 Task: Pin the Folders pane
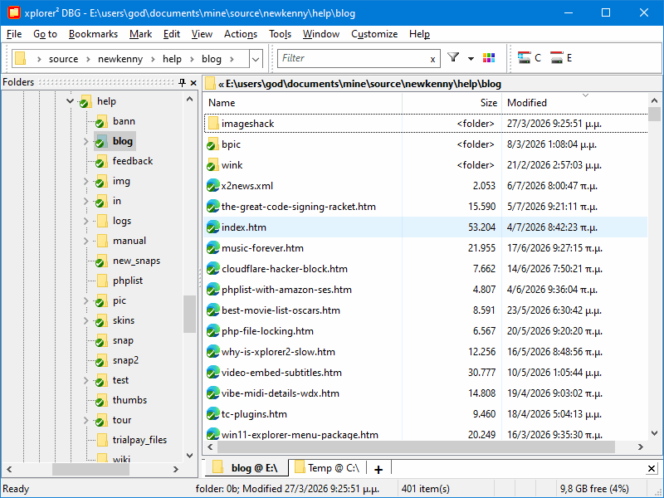(182, 82)
